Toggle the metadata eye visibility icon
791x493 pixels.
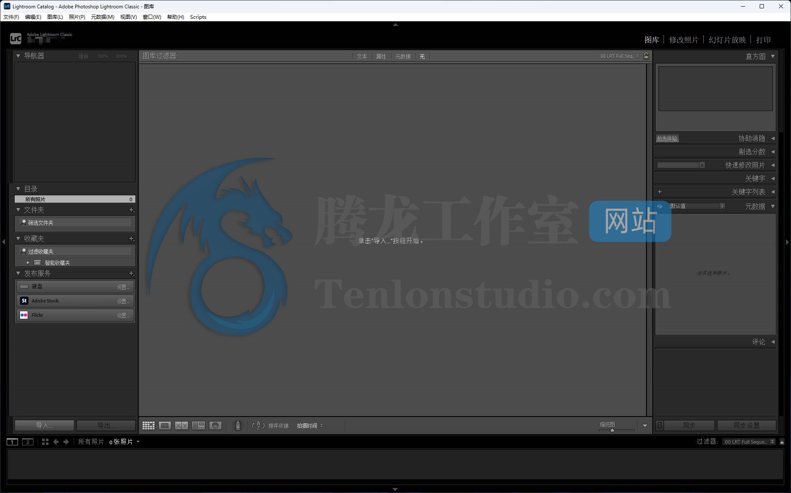[660, 206]
